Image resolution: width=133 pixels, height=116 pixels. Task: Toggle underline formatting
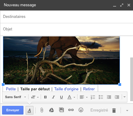coord(61,97)
